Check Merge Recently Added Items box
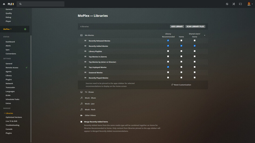Image resolution: width=255 pixels, height=143 pixels. click(81, 122)
